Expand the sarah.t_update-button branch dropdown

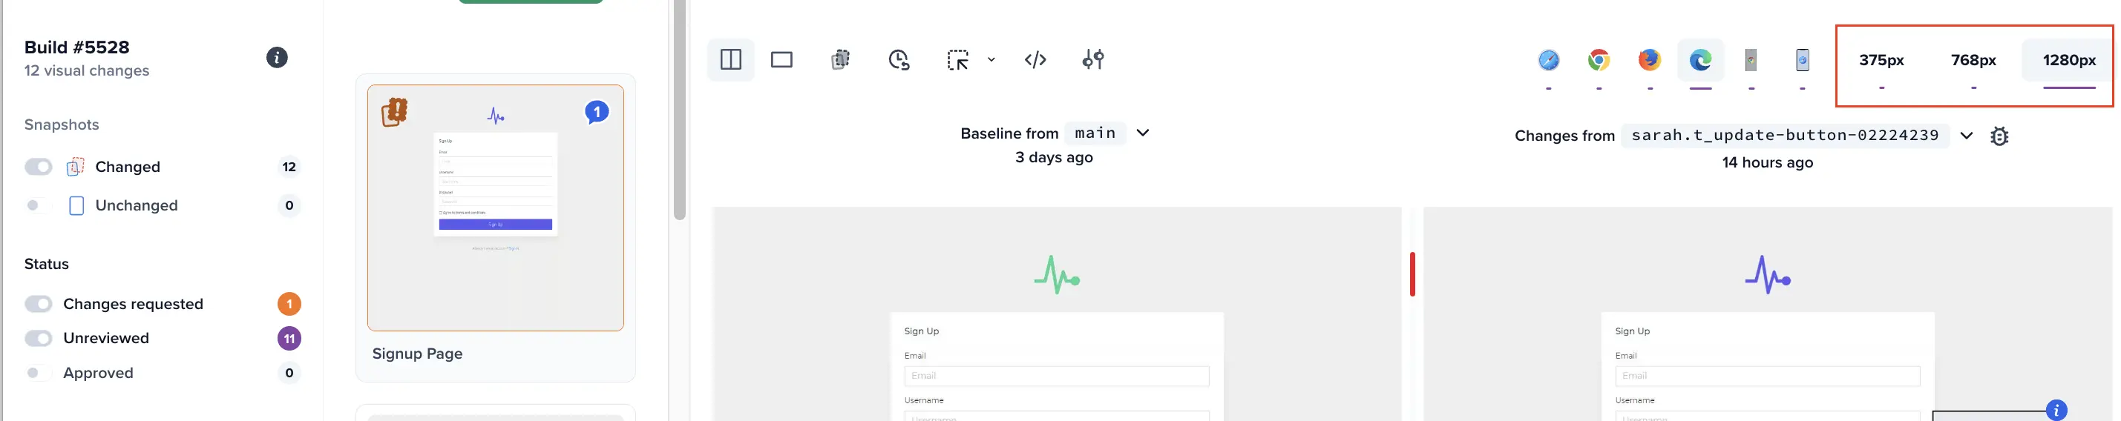click(1966, 136)
